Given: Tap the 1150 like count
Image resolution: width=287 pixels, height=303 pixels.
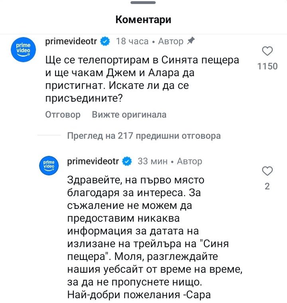Looking at the screenshot, I should (x=267, y=66).
